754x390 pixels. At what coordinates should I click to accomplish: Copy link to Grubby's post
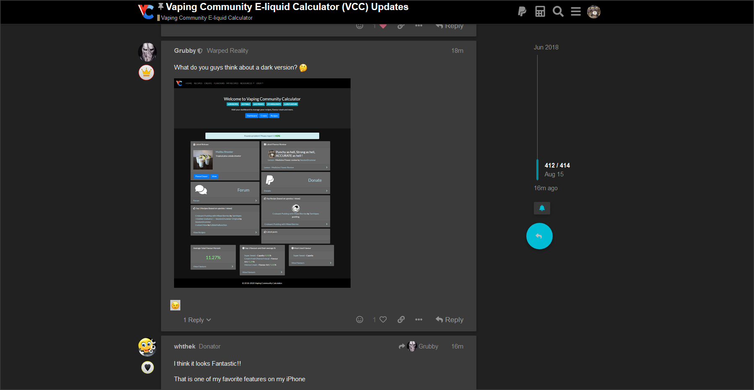[x=401, y=320]
